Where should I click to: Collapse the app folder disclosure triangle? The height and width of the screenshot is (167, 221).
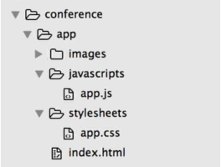click(x=27, y=35)
